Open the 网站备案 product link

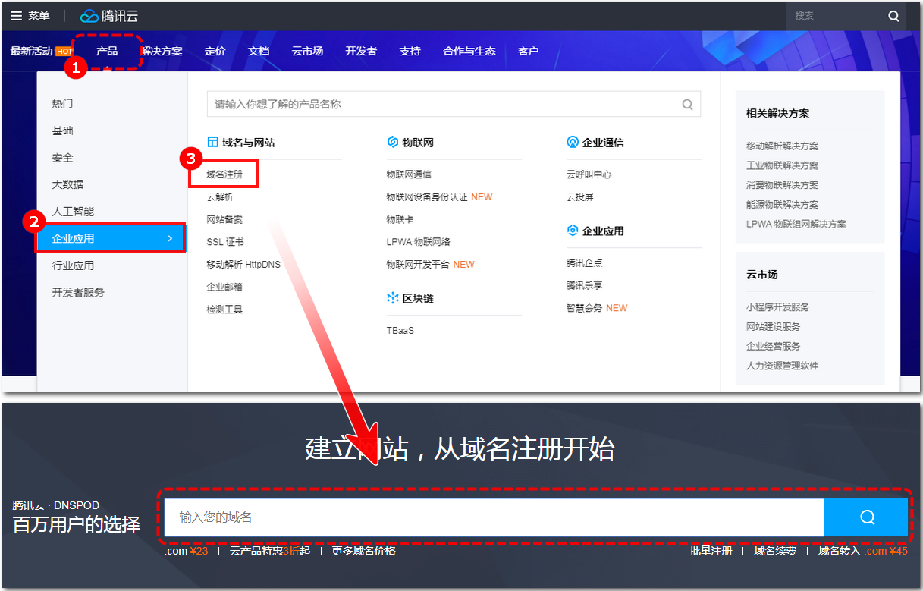(x=224, y=219)
